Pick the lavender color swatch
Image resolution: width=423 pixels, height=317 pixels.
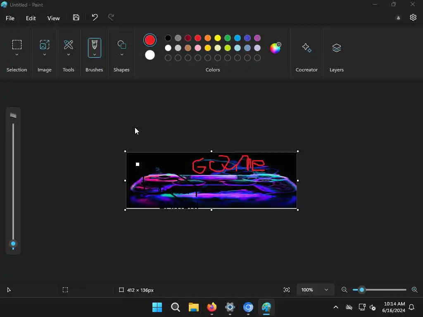(x=257, y=48)
